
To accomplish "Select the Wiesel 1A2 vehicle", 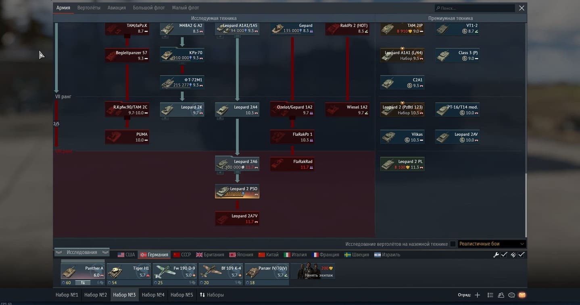I will (x=347, y=110).
